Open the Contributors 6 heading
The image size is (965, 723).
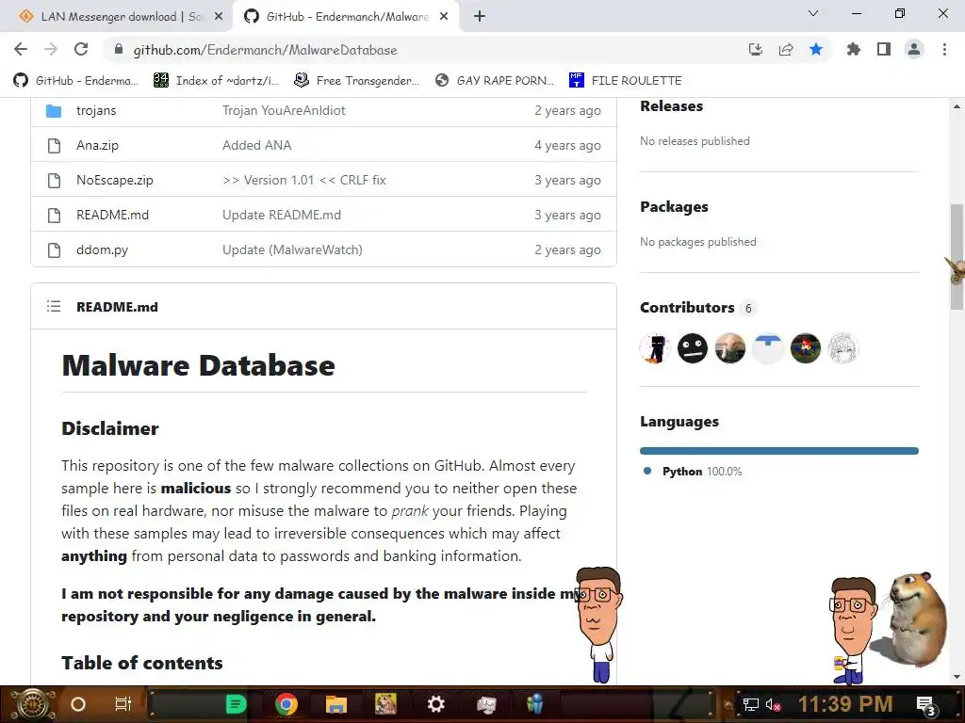(x=697, y=308)
